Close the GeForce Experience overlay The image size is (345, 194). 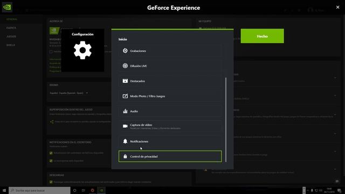click(x=338, y=7)
